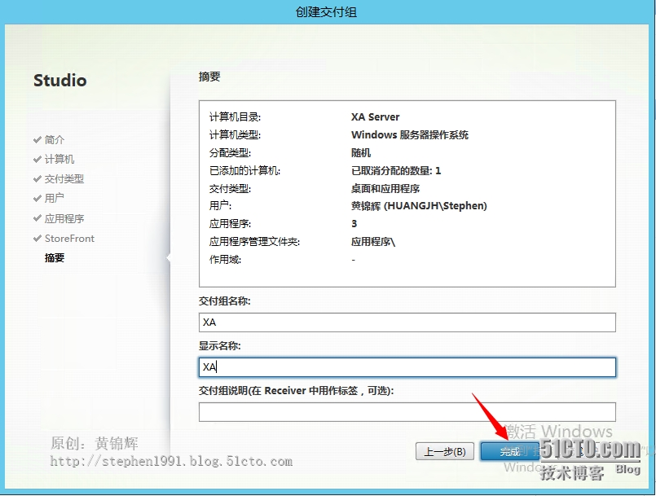Click the 完成 (Finish) button

point(509,452)
